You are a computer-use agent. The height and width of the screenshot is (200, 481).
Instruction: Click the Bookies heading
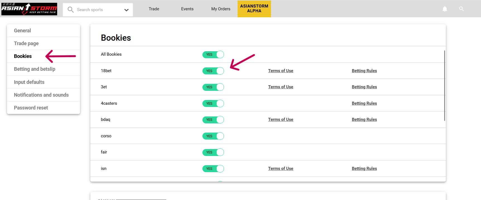pos(116,38)
